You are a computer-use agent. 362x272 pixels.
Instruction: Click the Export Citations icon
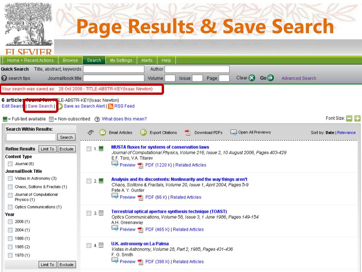(x=144, y=132)
